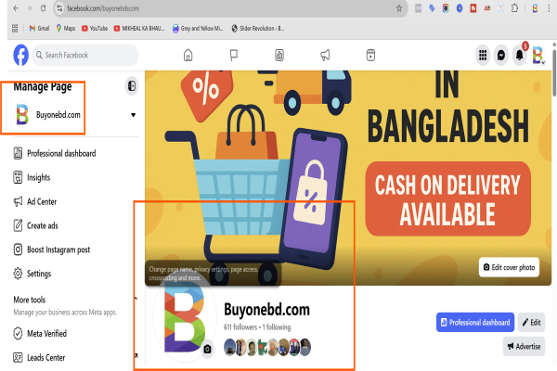Click the Edit cover photo button
This screenshot has width=557, height=371.
[x=509, y=267]
